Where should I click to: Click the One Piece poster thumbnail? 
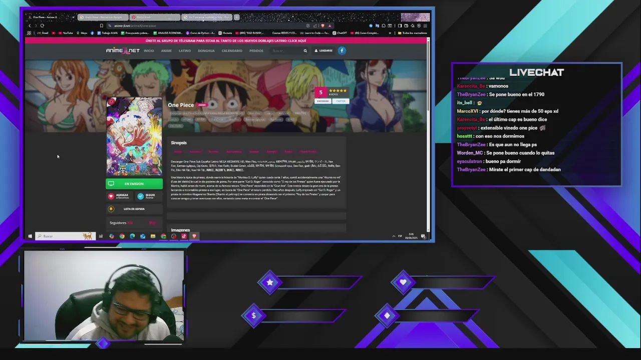[x=134, y=136]
